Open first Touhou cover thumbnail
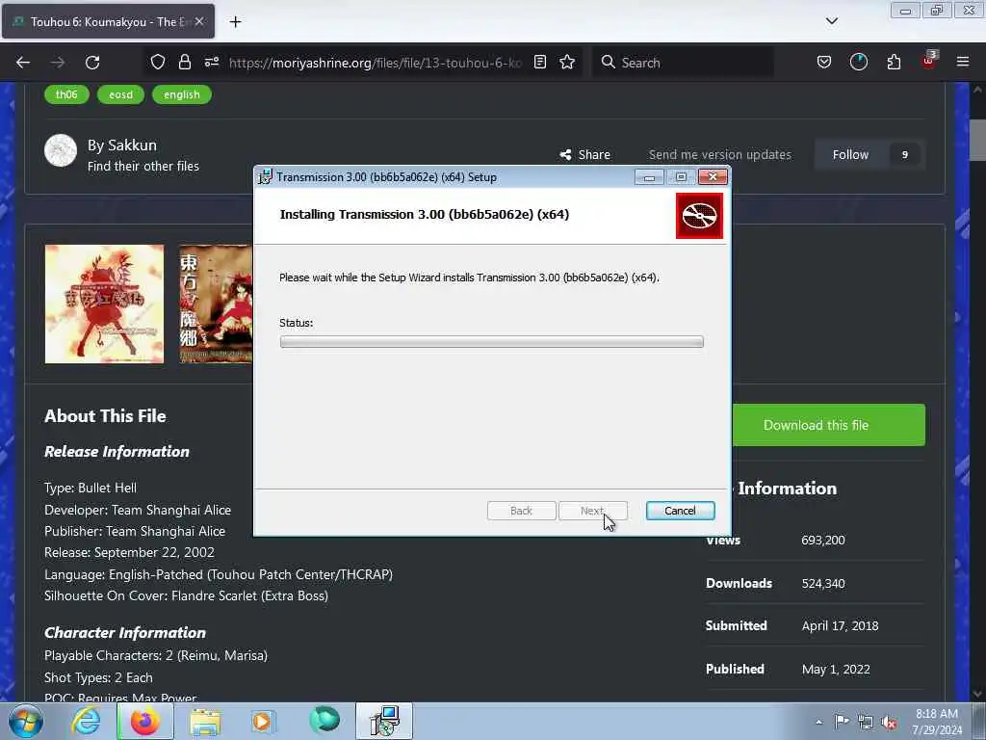986x740 pixels. pos(104,304)
